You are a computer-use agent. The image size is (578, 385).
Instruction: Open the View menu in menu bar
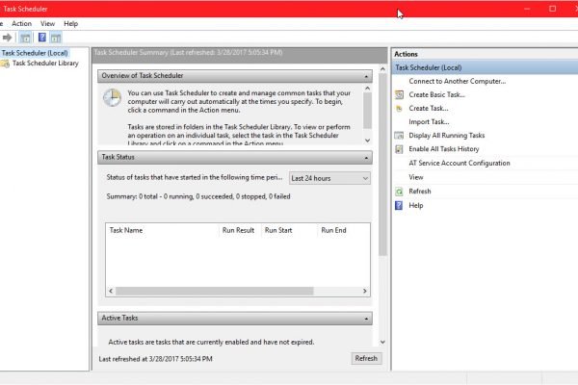click(47, 23)
